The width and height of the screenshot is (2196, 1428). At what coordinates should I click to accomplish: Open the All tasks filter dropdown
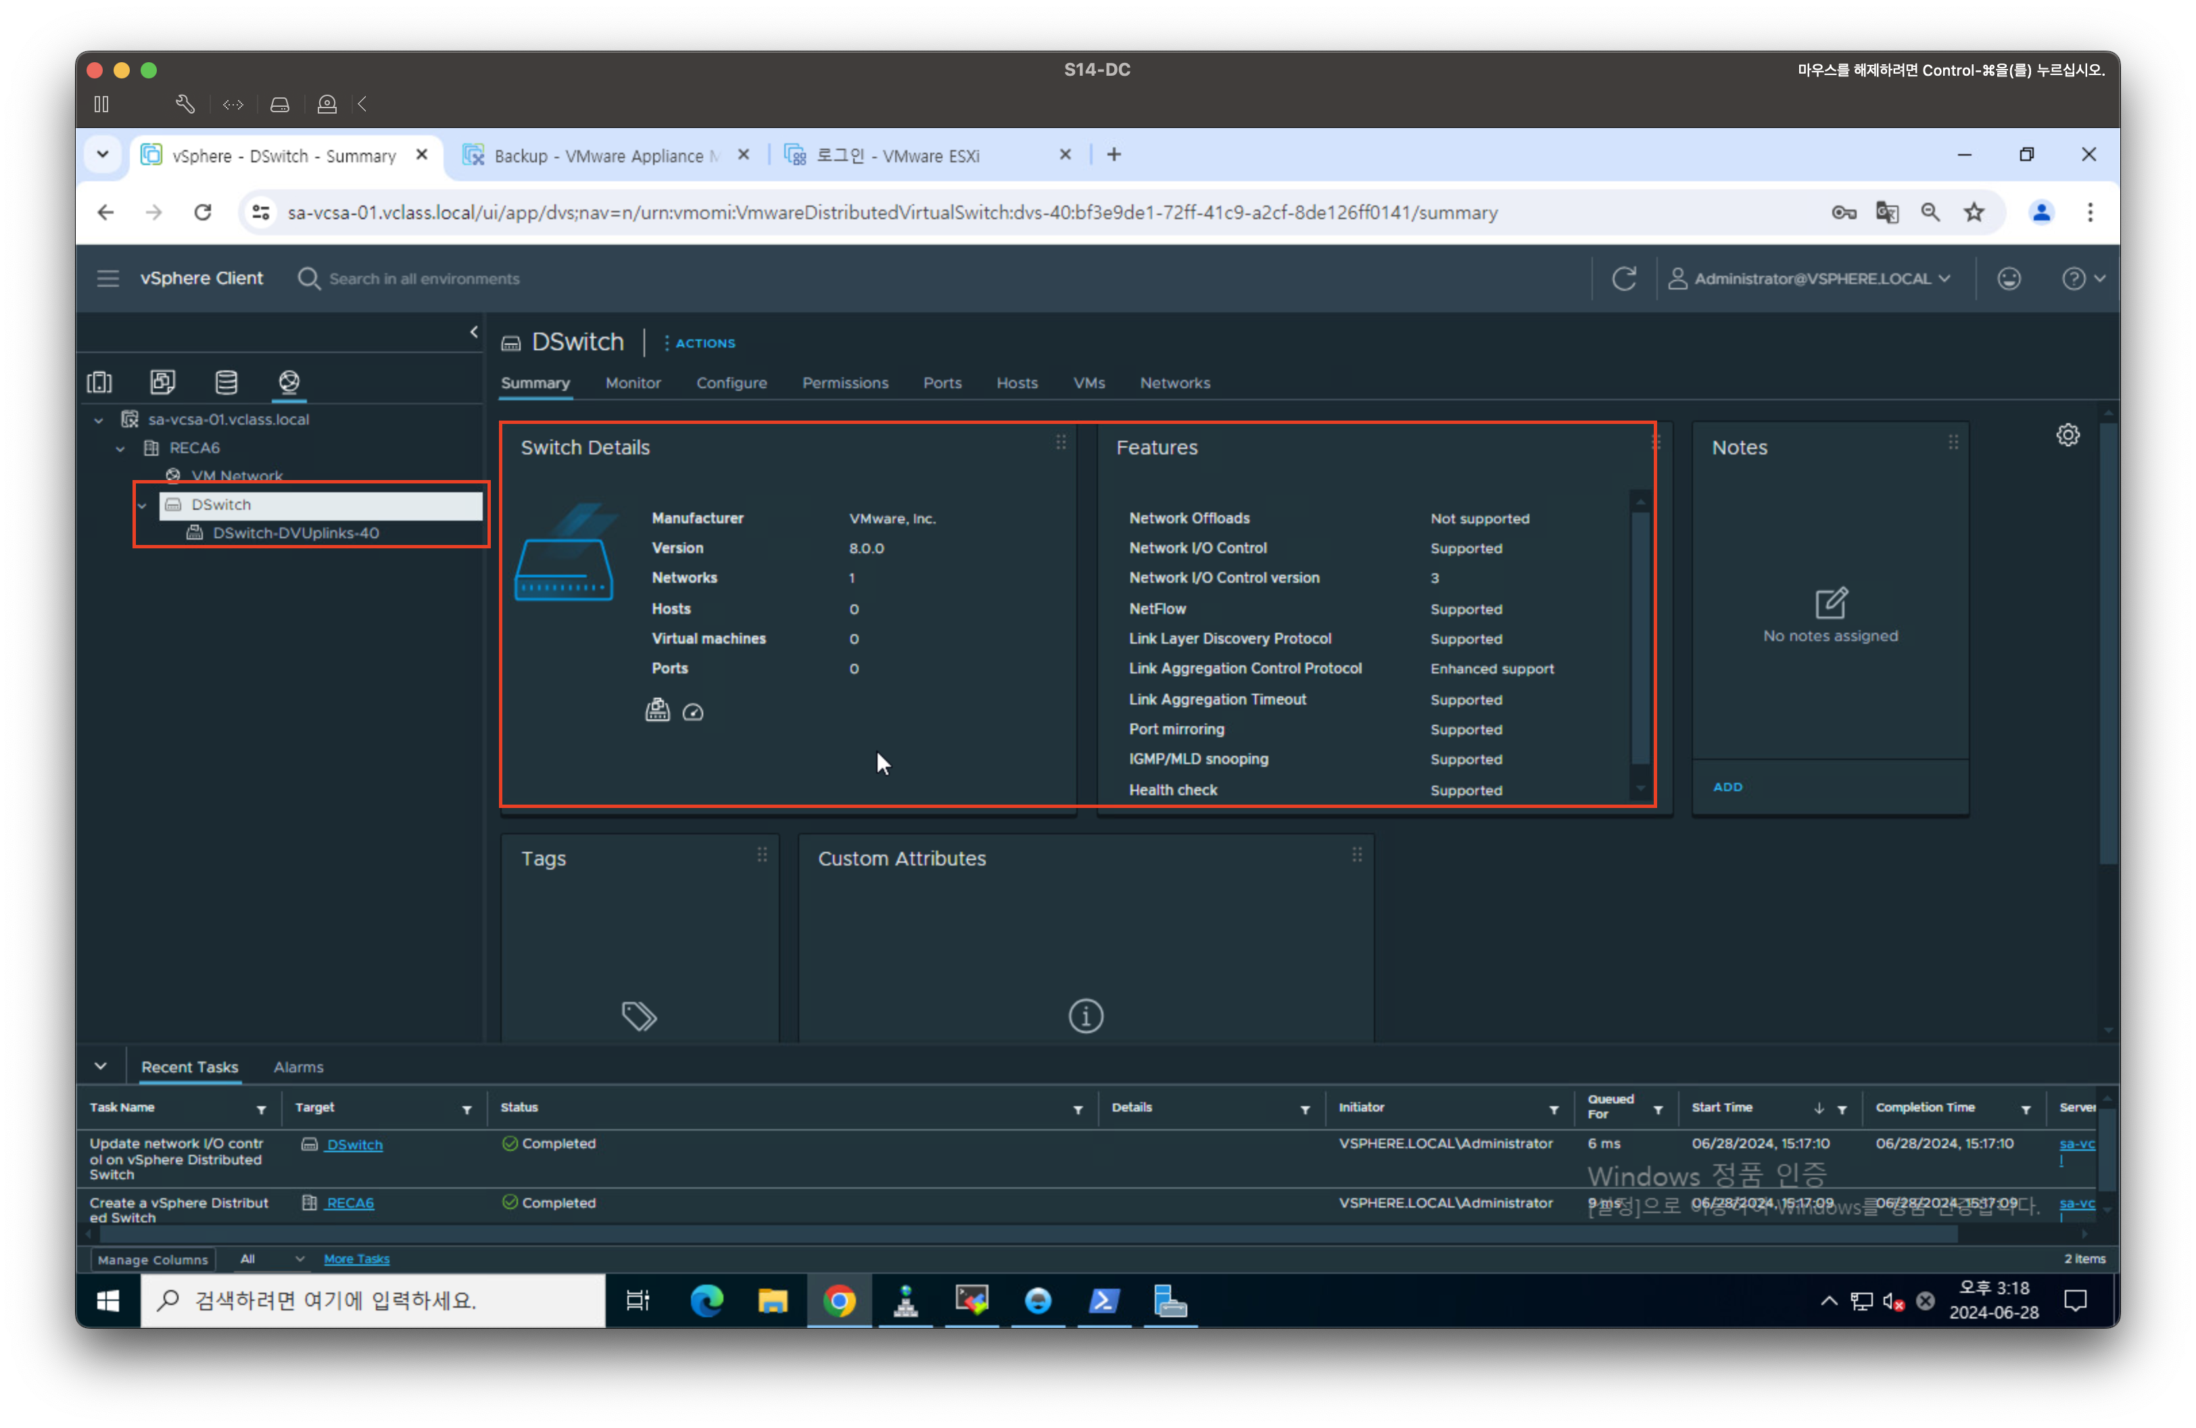point(271,1259)
